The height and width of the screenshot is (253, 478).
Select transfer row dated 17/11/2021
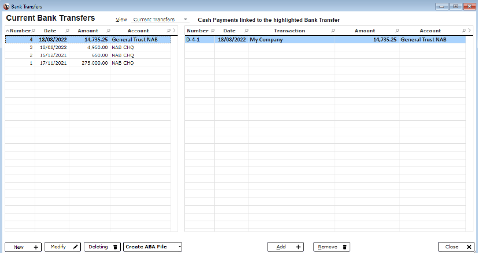[x=88, y=63]
